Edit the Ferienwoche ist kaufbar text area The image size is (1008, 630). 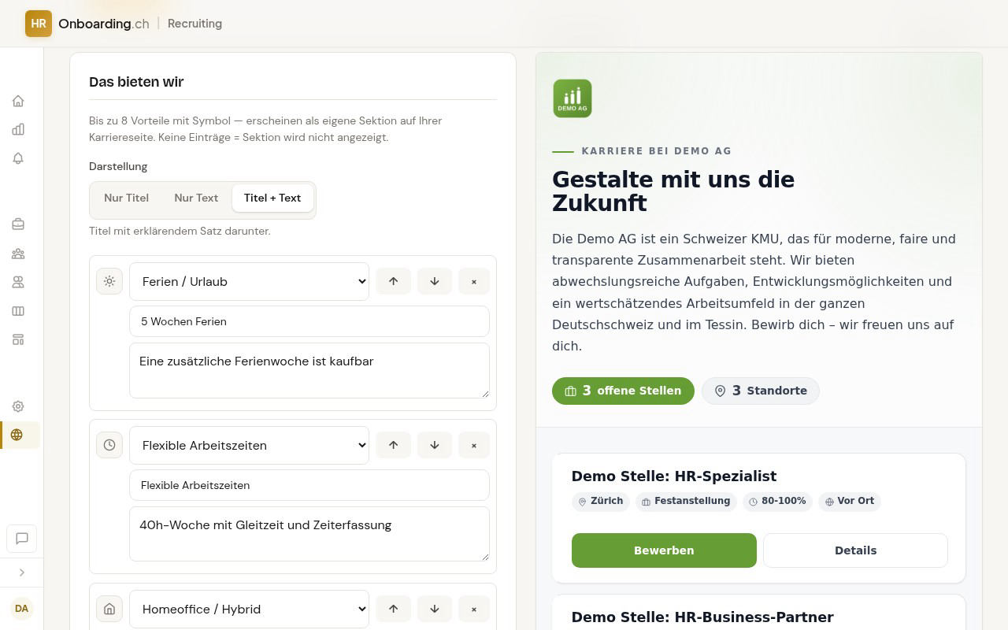click(x=309, y=370)
